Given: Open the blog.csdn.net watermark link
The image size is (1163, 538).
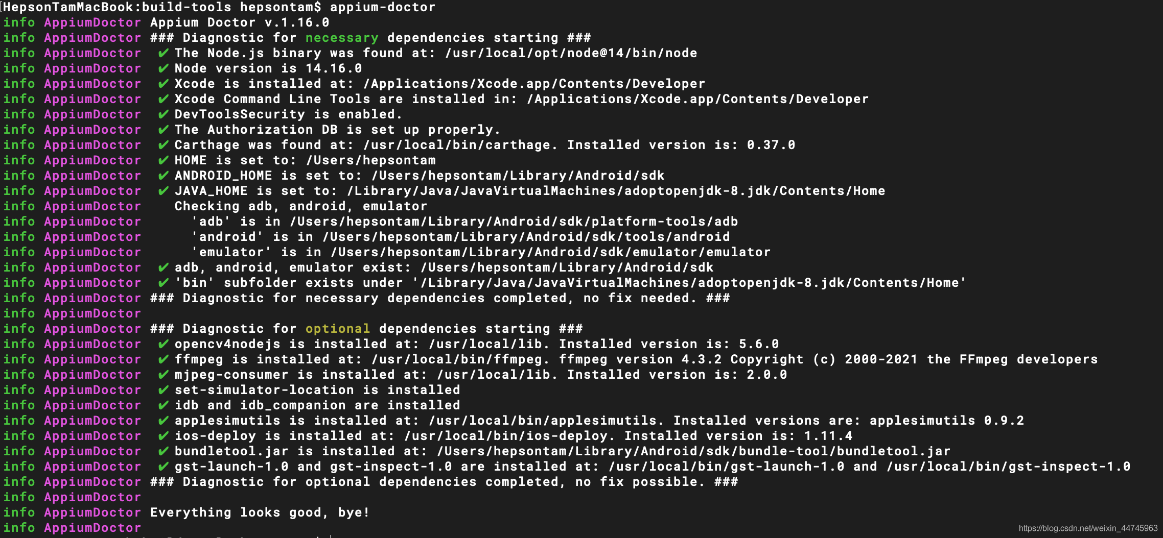Looking at the screenshot, I should click(x=1088, y=528).
